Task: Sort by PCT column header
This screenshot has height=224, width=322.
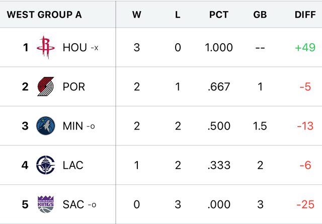Action: [x=219, y=14]
